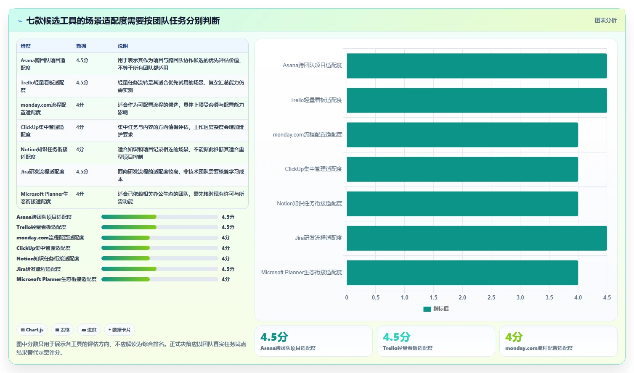Click the title icon beside the heading

click(x=20, y=21)
